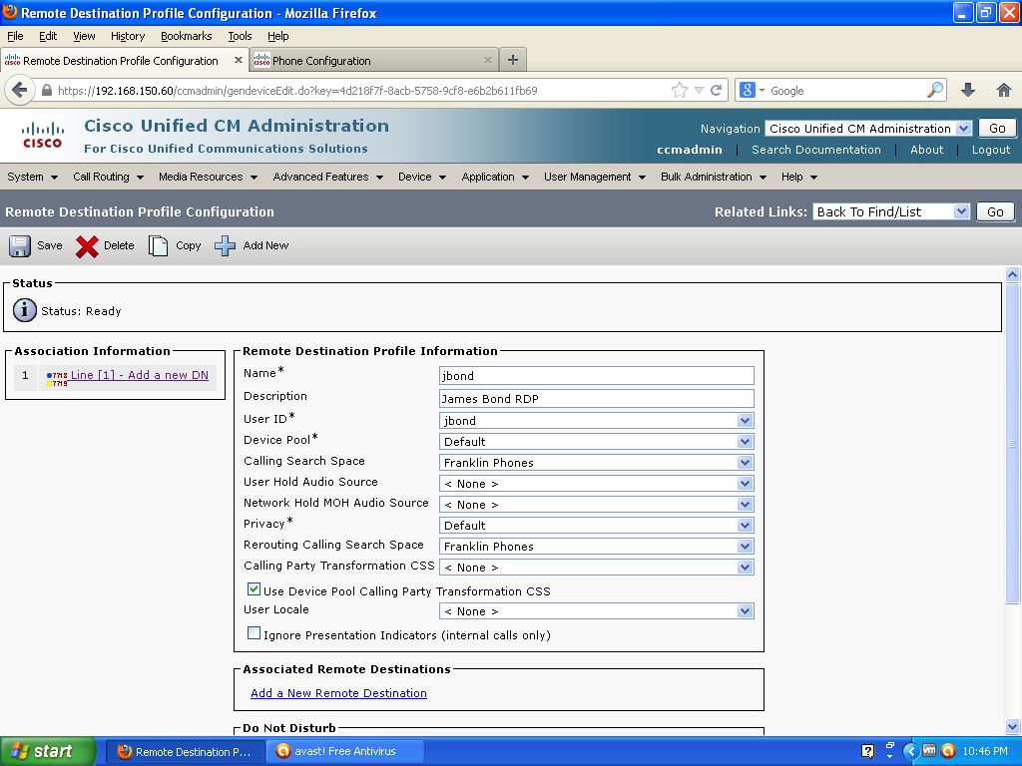The image size is (1022, 766).
Task: Open the Bulk Administration menu
Action: (x=713, y=177)
